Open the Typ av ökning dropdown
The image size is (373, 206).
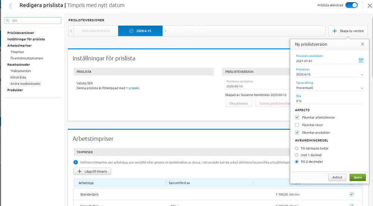[362, 88]
